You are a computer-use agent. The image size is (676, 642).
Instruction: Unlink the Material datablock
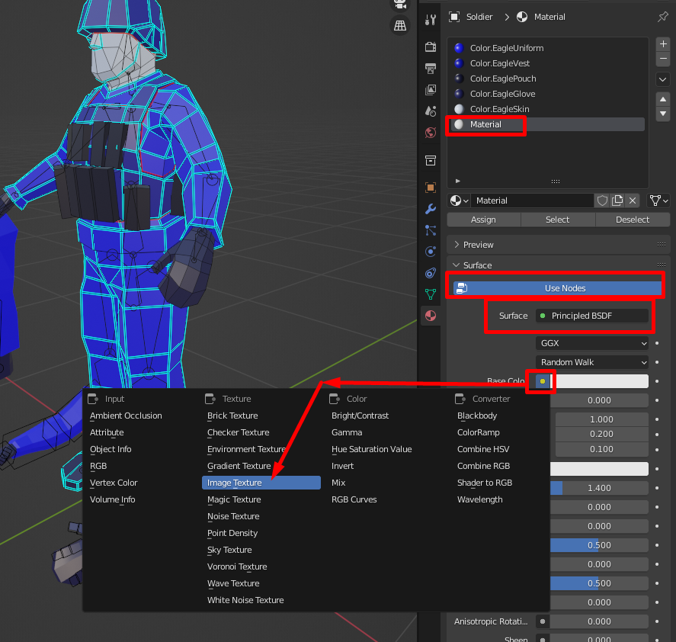[x=633, y=201]
